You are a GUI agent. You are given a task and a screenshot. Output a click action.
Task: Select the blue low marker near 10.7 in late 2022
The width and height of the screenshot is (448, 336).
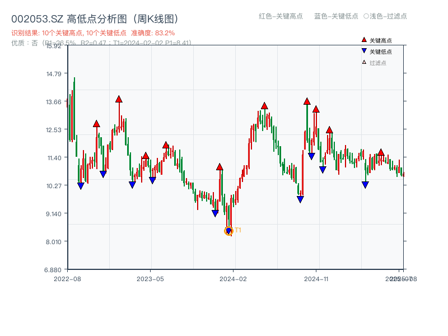point(103,174)
